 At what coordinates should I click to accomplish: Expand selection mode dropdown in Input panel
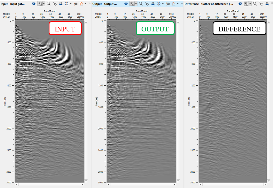pyautogui.click(x=44, y=4)
